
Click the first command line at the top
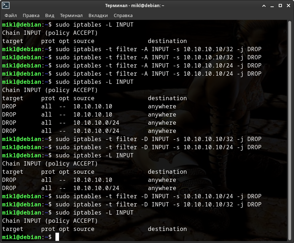click(x=94, y=25)
